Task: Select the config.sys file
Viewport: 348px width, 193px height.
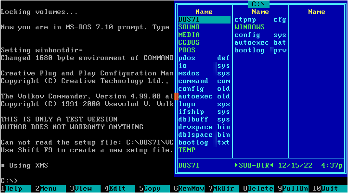Action: (260, 35)
